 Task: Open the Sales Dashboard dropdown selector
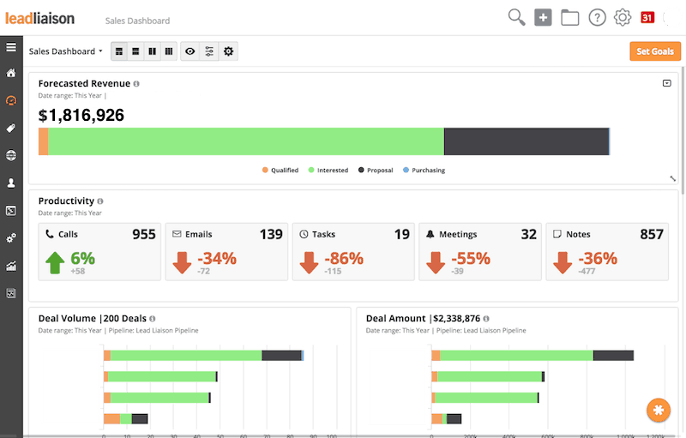point(66,51)
